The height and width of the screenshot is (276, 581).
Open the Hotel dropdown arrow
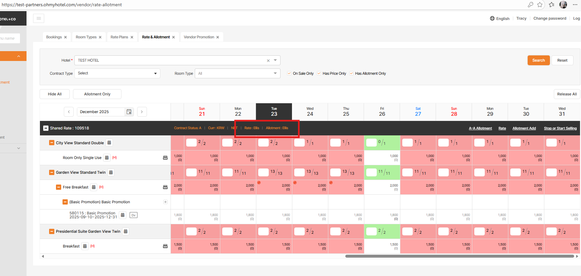(275, 60)
